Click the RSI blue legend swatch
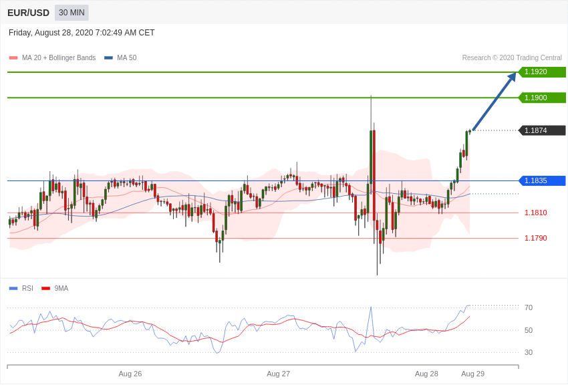Viewport: 568px width, 385px height. pyautogui.click(x=13, y=288)
